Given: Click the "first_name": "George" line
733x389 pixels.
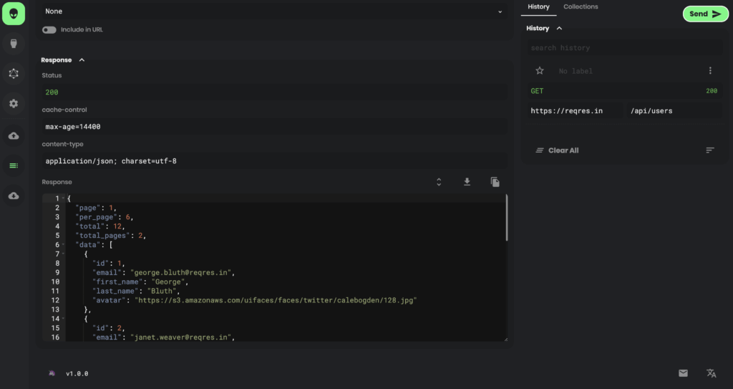Looking at the screenshot, I should click(x=140, y=282).
